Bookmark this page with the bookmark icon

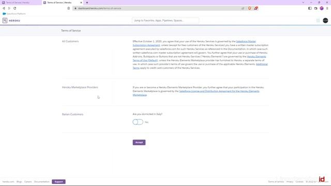click(x=69, y=8)
